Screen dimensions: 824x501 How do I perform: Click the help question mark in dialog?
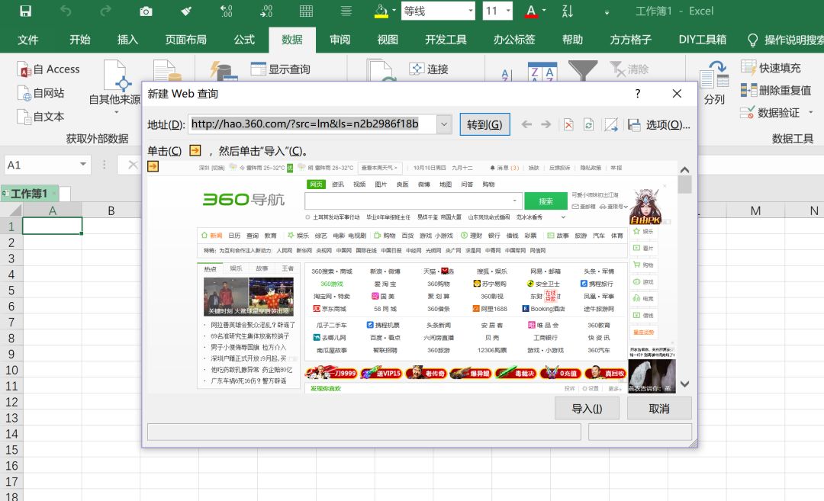coord(637,94)
